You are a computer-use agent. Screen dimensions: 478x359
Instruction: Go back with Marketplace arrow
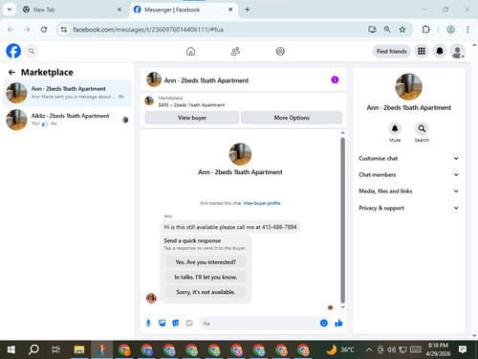(x=11, y=73)
